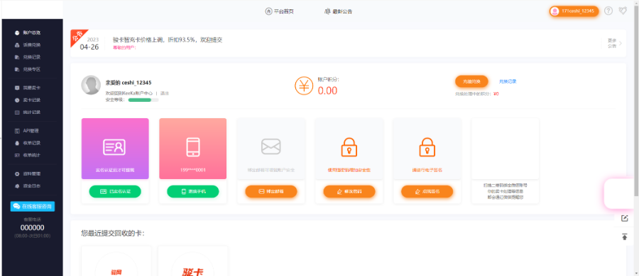The image size is (639, 276).
Task: Click the ID card icon tile
Action: coord(115,149)
